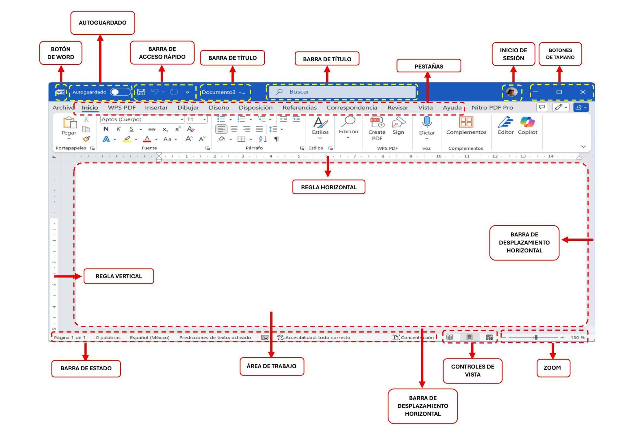Apply strikethrough with the ab icon

tap(152, 129)
